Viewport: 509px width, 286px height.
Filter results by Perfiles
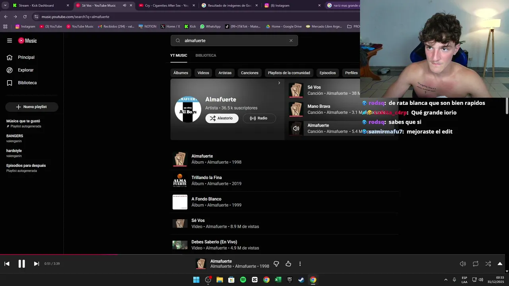[351, 73]
